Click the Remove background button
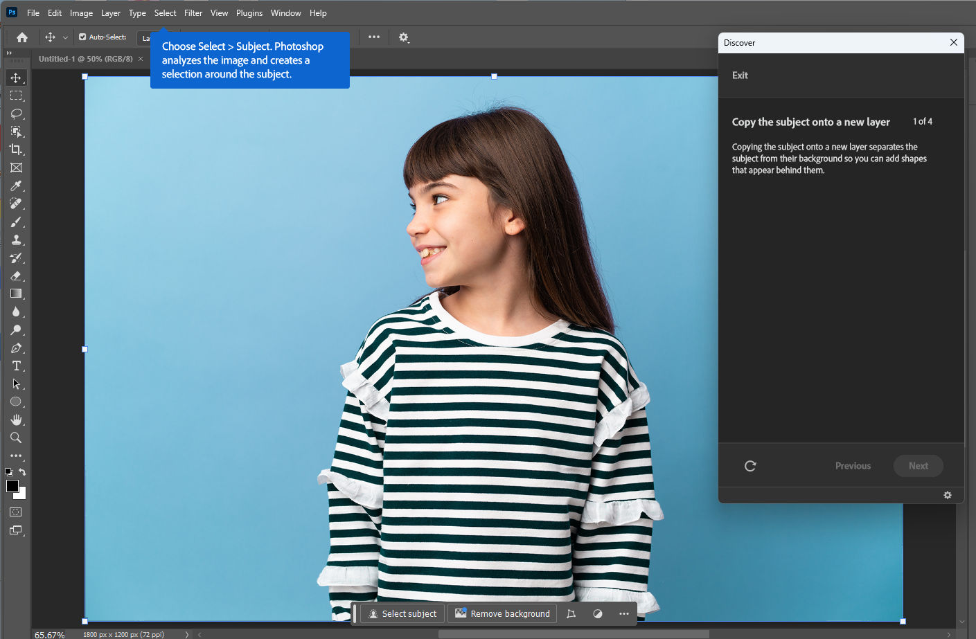The image size is (976, 639). tap(502, 614)
